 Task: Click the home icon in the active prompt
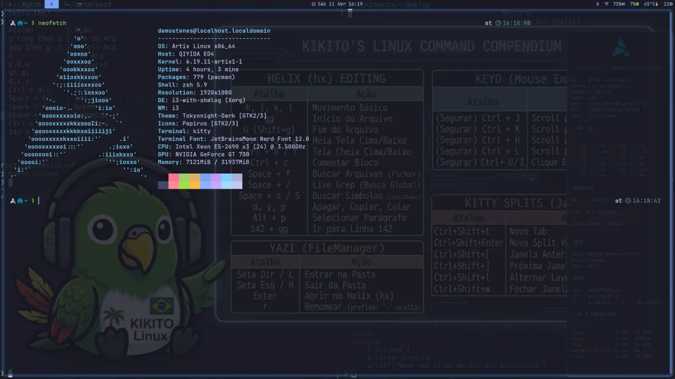coord(20,200)
